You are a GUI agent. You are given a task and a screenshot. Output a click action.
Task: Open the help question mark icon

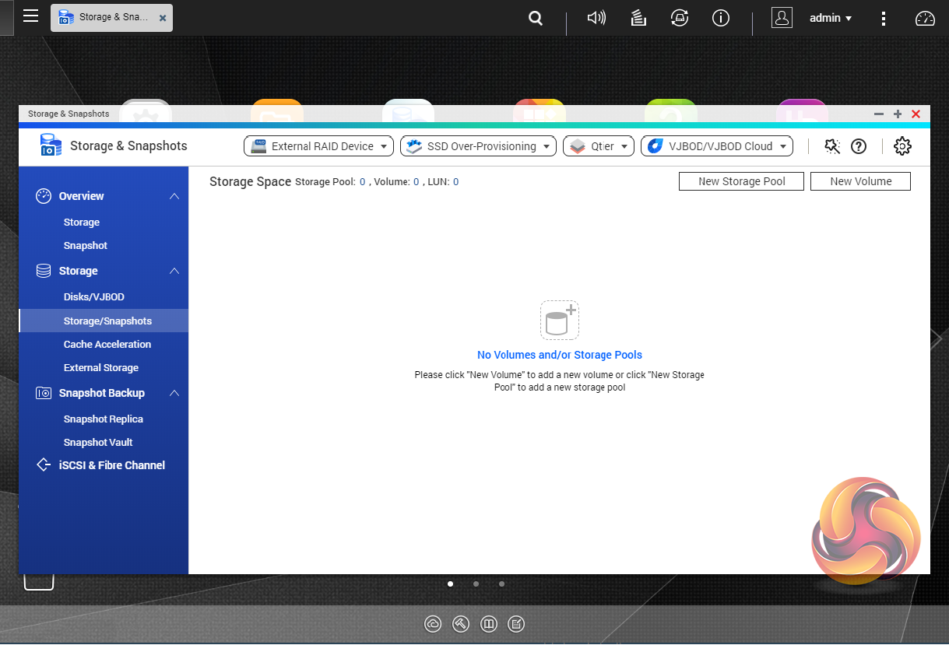tap(859, 146)
